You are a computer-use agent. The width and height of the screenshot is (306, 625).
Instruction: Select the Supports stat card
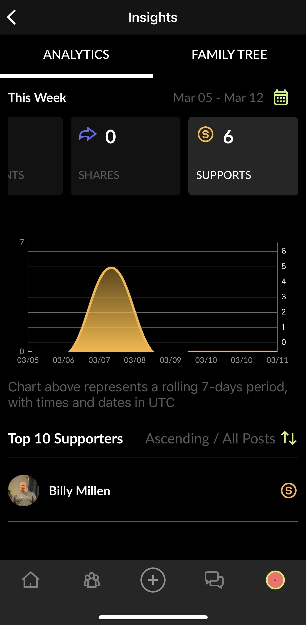click(243, 156)
